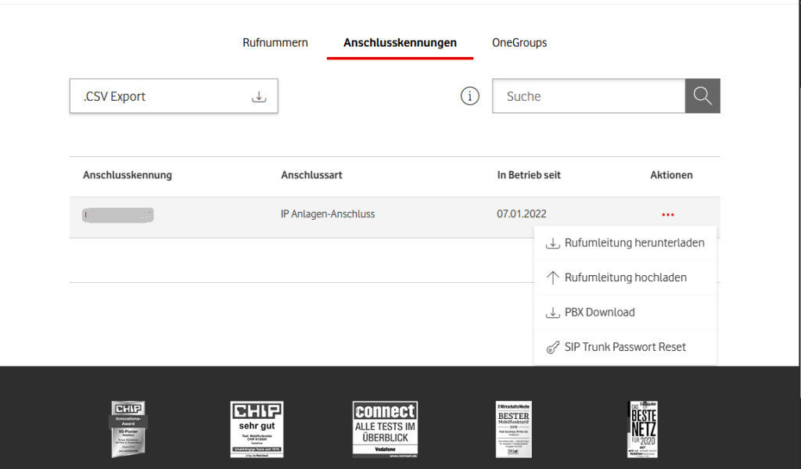
Task: Click the IP Anlagen-Anschluss cell
Action: click(328, 214)
